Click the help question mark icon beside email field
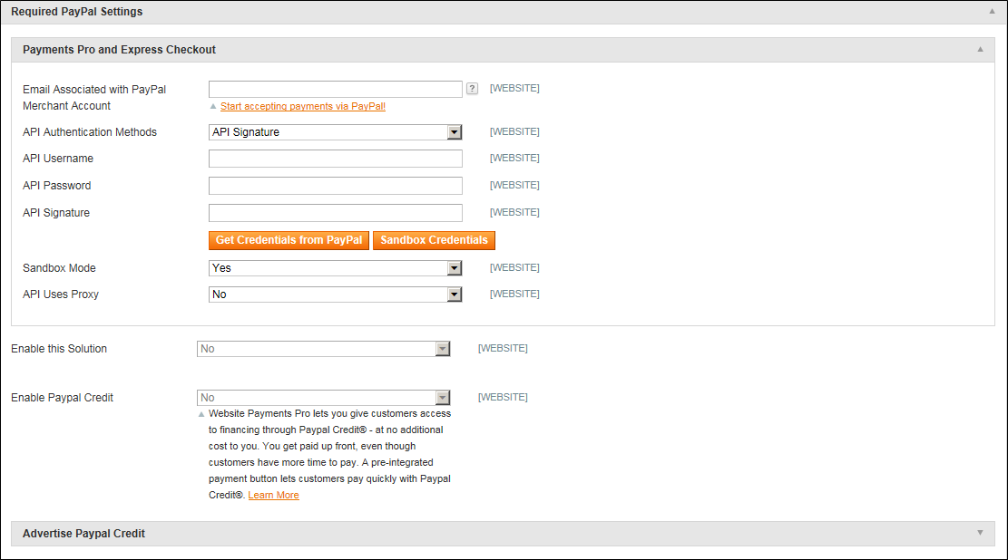This screenshot has width=1008, height=560. coord(473,89)
